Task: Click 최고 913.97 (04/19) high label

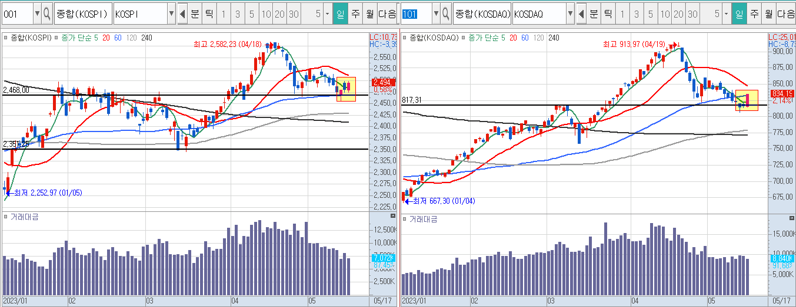Action: [x=634, y=44]
